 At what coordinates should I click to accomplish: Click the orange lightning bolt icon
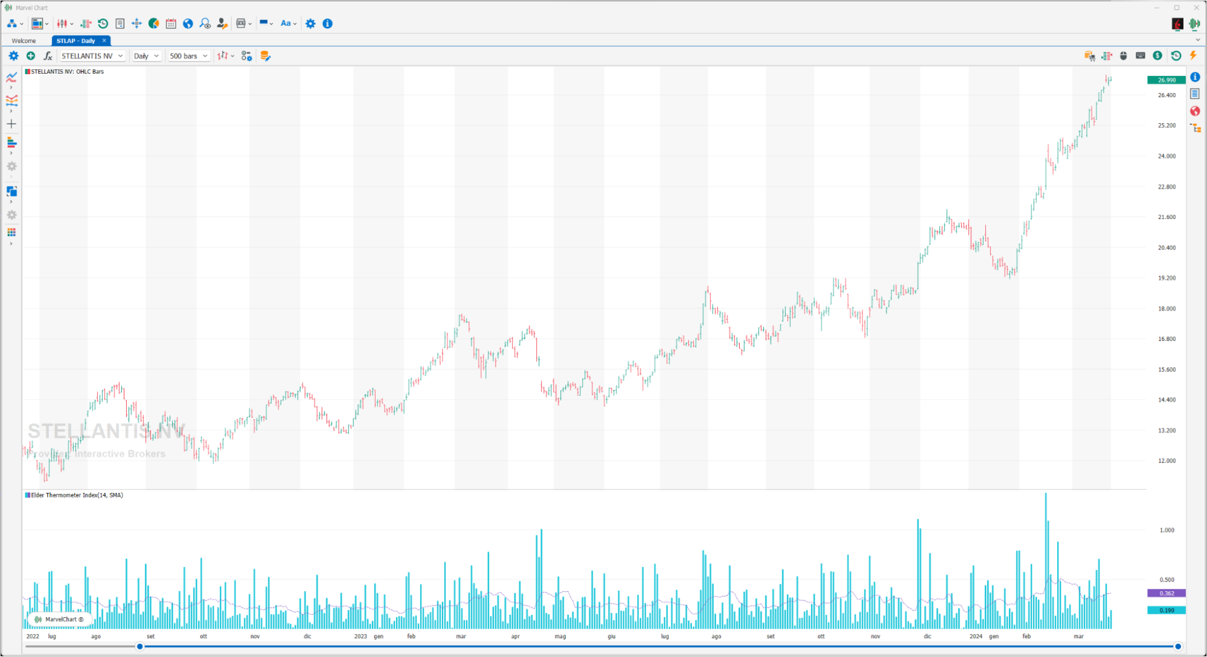[1193, 56]
